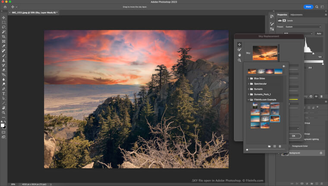
Task: Open the sky presets gear menu
Action: (284, 66)
